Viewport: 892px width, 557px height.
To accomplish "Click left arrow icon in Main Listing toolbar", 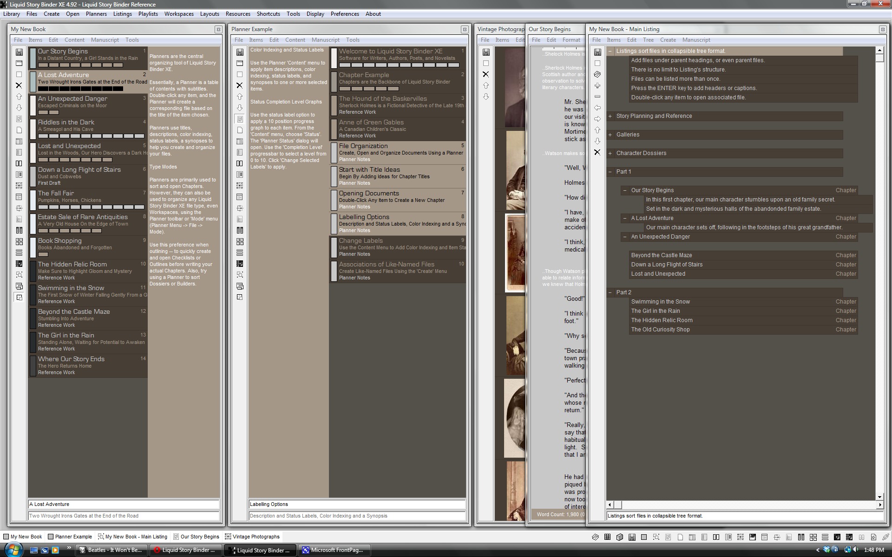I will [x=597, y=108].
